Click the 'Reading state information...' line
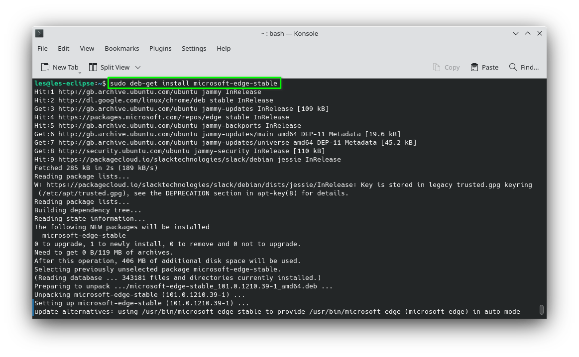579x357 pixels. (x=90, y=219)
